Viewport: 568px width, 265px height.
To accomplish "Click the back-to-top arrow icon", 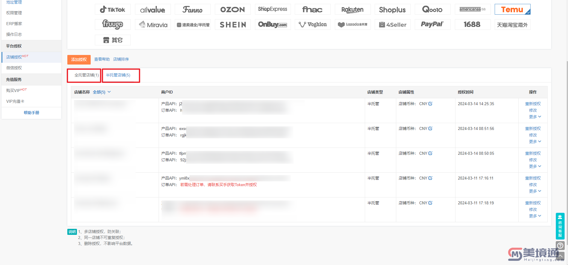I will 561,256.
